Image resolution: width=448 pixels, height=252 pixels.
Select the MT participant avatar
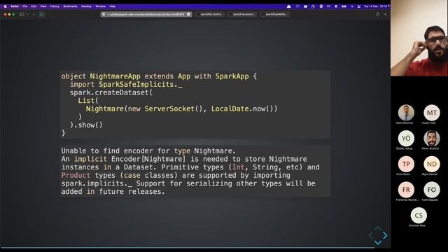click(x=432, y=113)
